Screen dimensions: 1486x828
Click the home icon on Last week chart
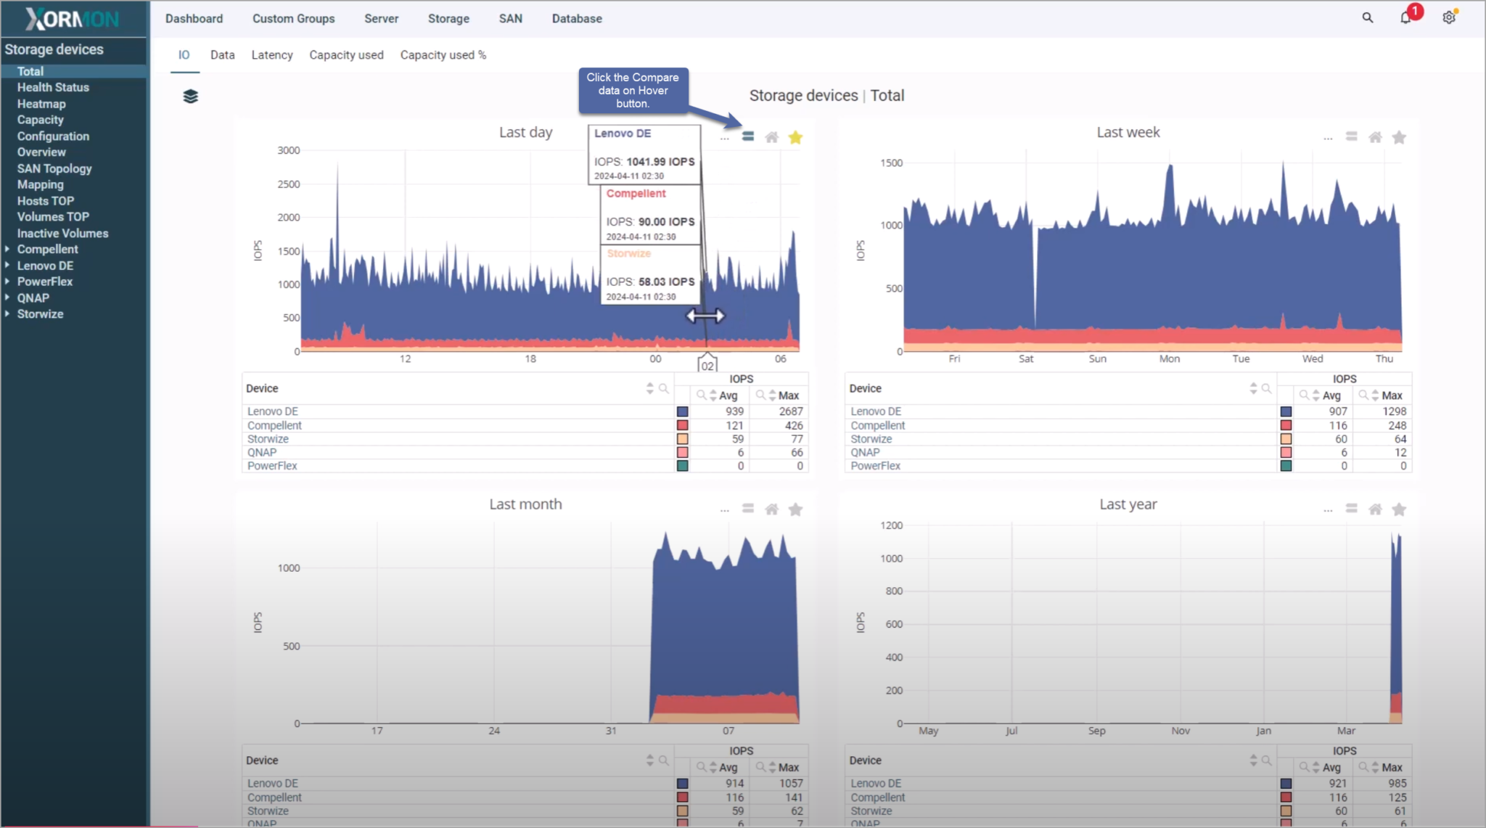point(1374,136)
